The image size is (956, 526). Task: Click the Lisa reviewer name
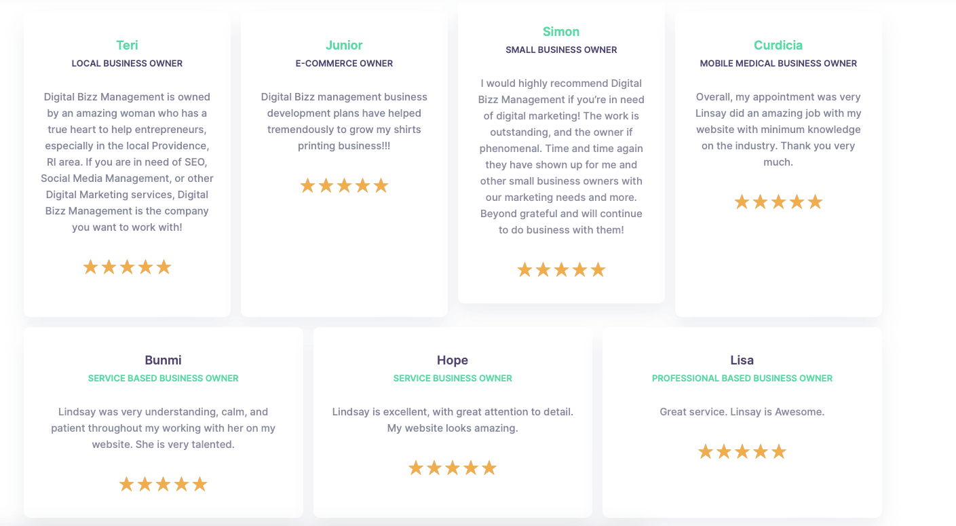(x=742, y=360)
